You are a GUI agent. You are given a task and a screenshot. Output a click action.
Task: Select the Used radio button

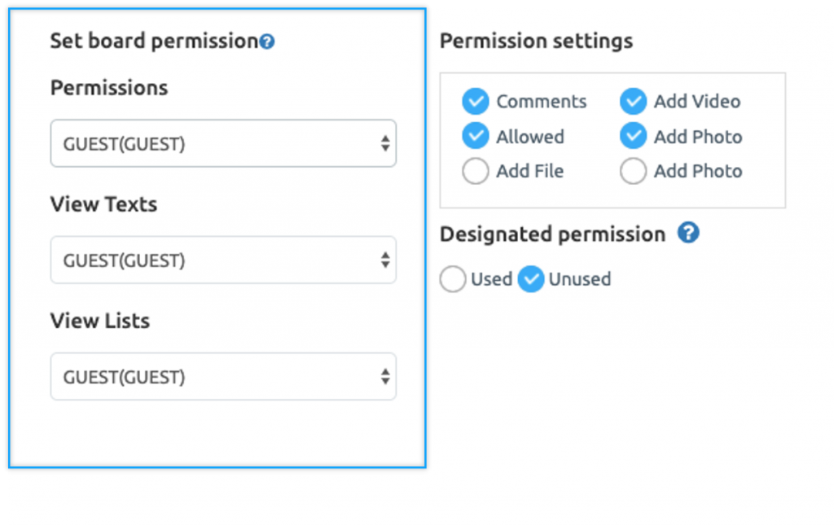click(x=453, y=279)
